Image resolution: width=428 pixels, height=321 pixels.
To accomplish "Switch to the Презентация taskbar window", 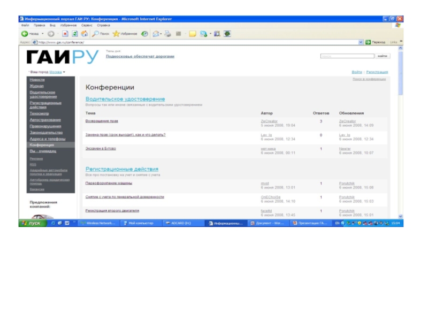I will point(310,223).
